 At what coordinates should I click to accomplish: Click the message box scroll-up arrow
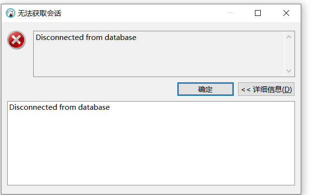tap(289, 37)
